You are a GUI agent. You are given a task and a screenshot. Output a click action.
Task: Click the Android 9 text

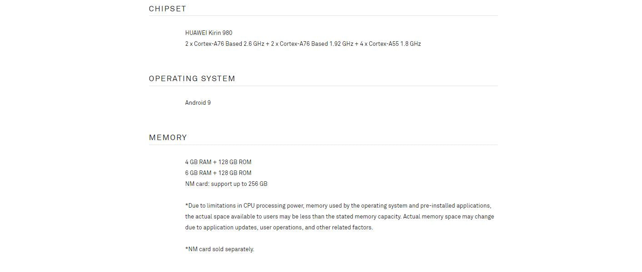click(x=198, y=102)
